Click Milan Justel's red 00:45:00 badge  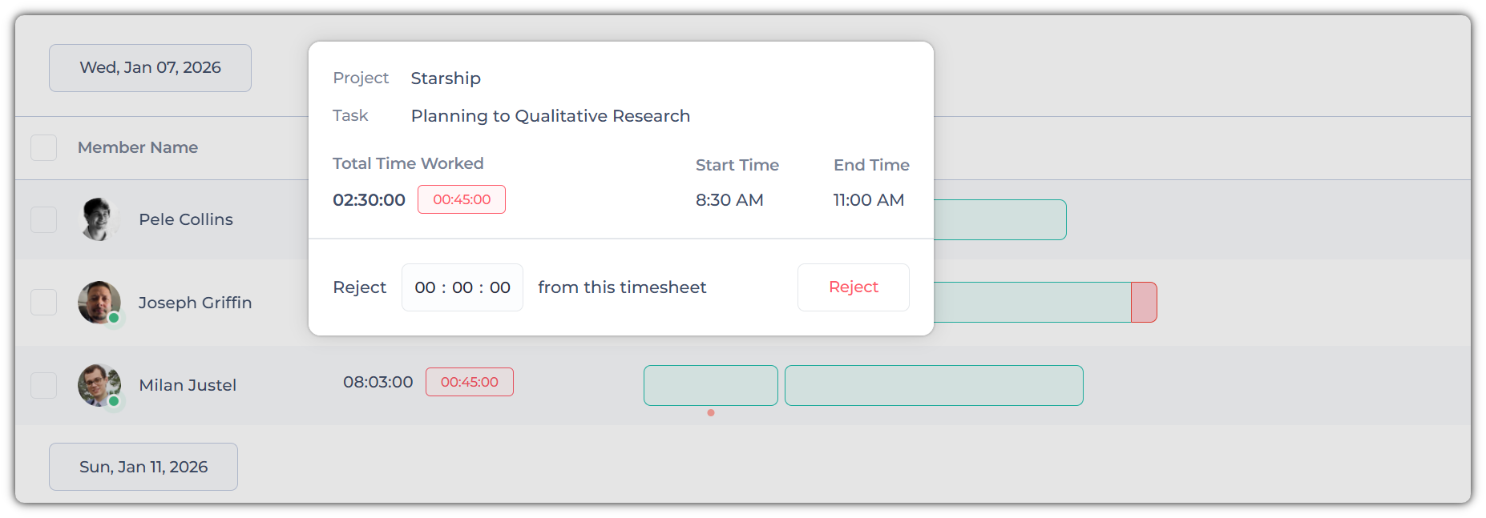point(470,382)
